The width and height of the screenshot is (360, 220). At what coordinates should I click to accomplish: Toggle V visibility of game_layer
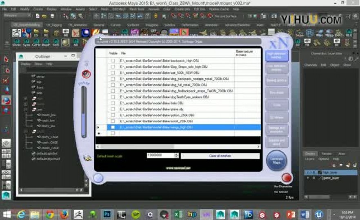click(x=308, y=178)
